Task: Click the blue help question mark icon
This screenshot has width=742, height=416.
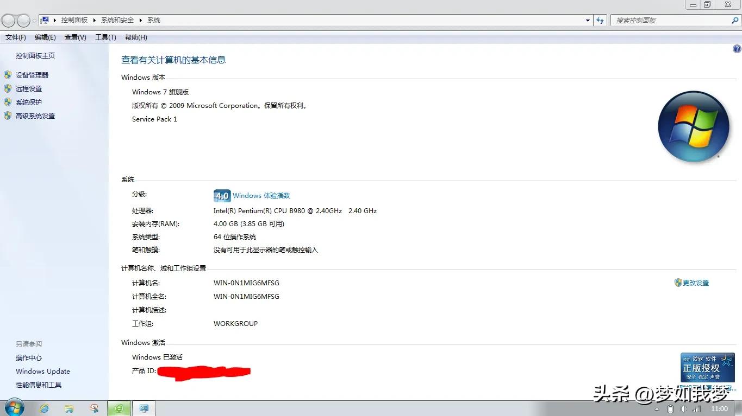Action: pyautogui.click(x=735, y=48)
